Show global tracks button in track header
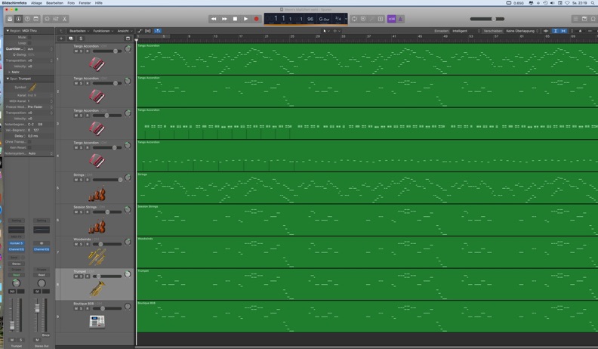This screenshot has width=598, height=349. click(x=128, y=39)
